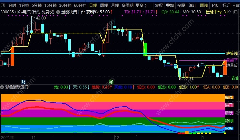
Task: Click the T0: 31.71 value
Action: [x=141, y=12]
